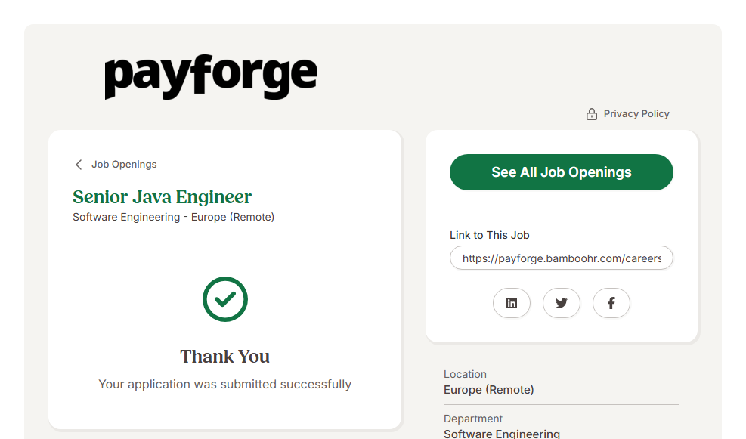Click the lock icon beside Privacy Policy
The height and width of the screenshot is (439, 746).
[592, 114]
